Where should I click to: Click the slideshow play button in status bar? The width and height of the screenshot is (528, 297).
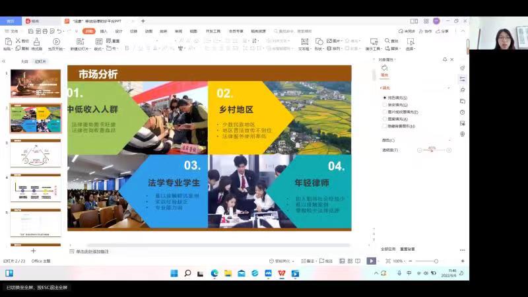click(372, 261)
